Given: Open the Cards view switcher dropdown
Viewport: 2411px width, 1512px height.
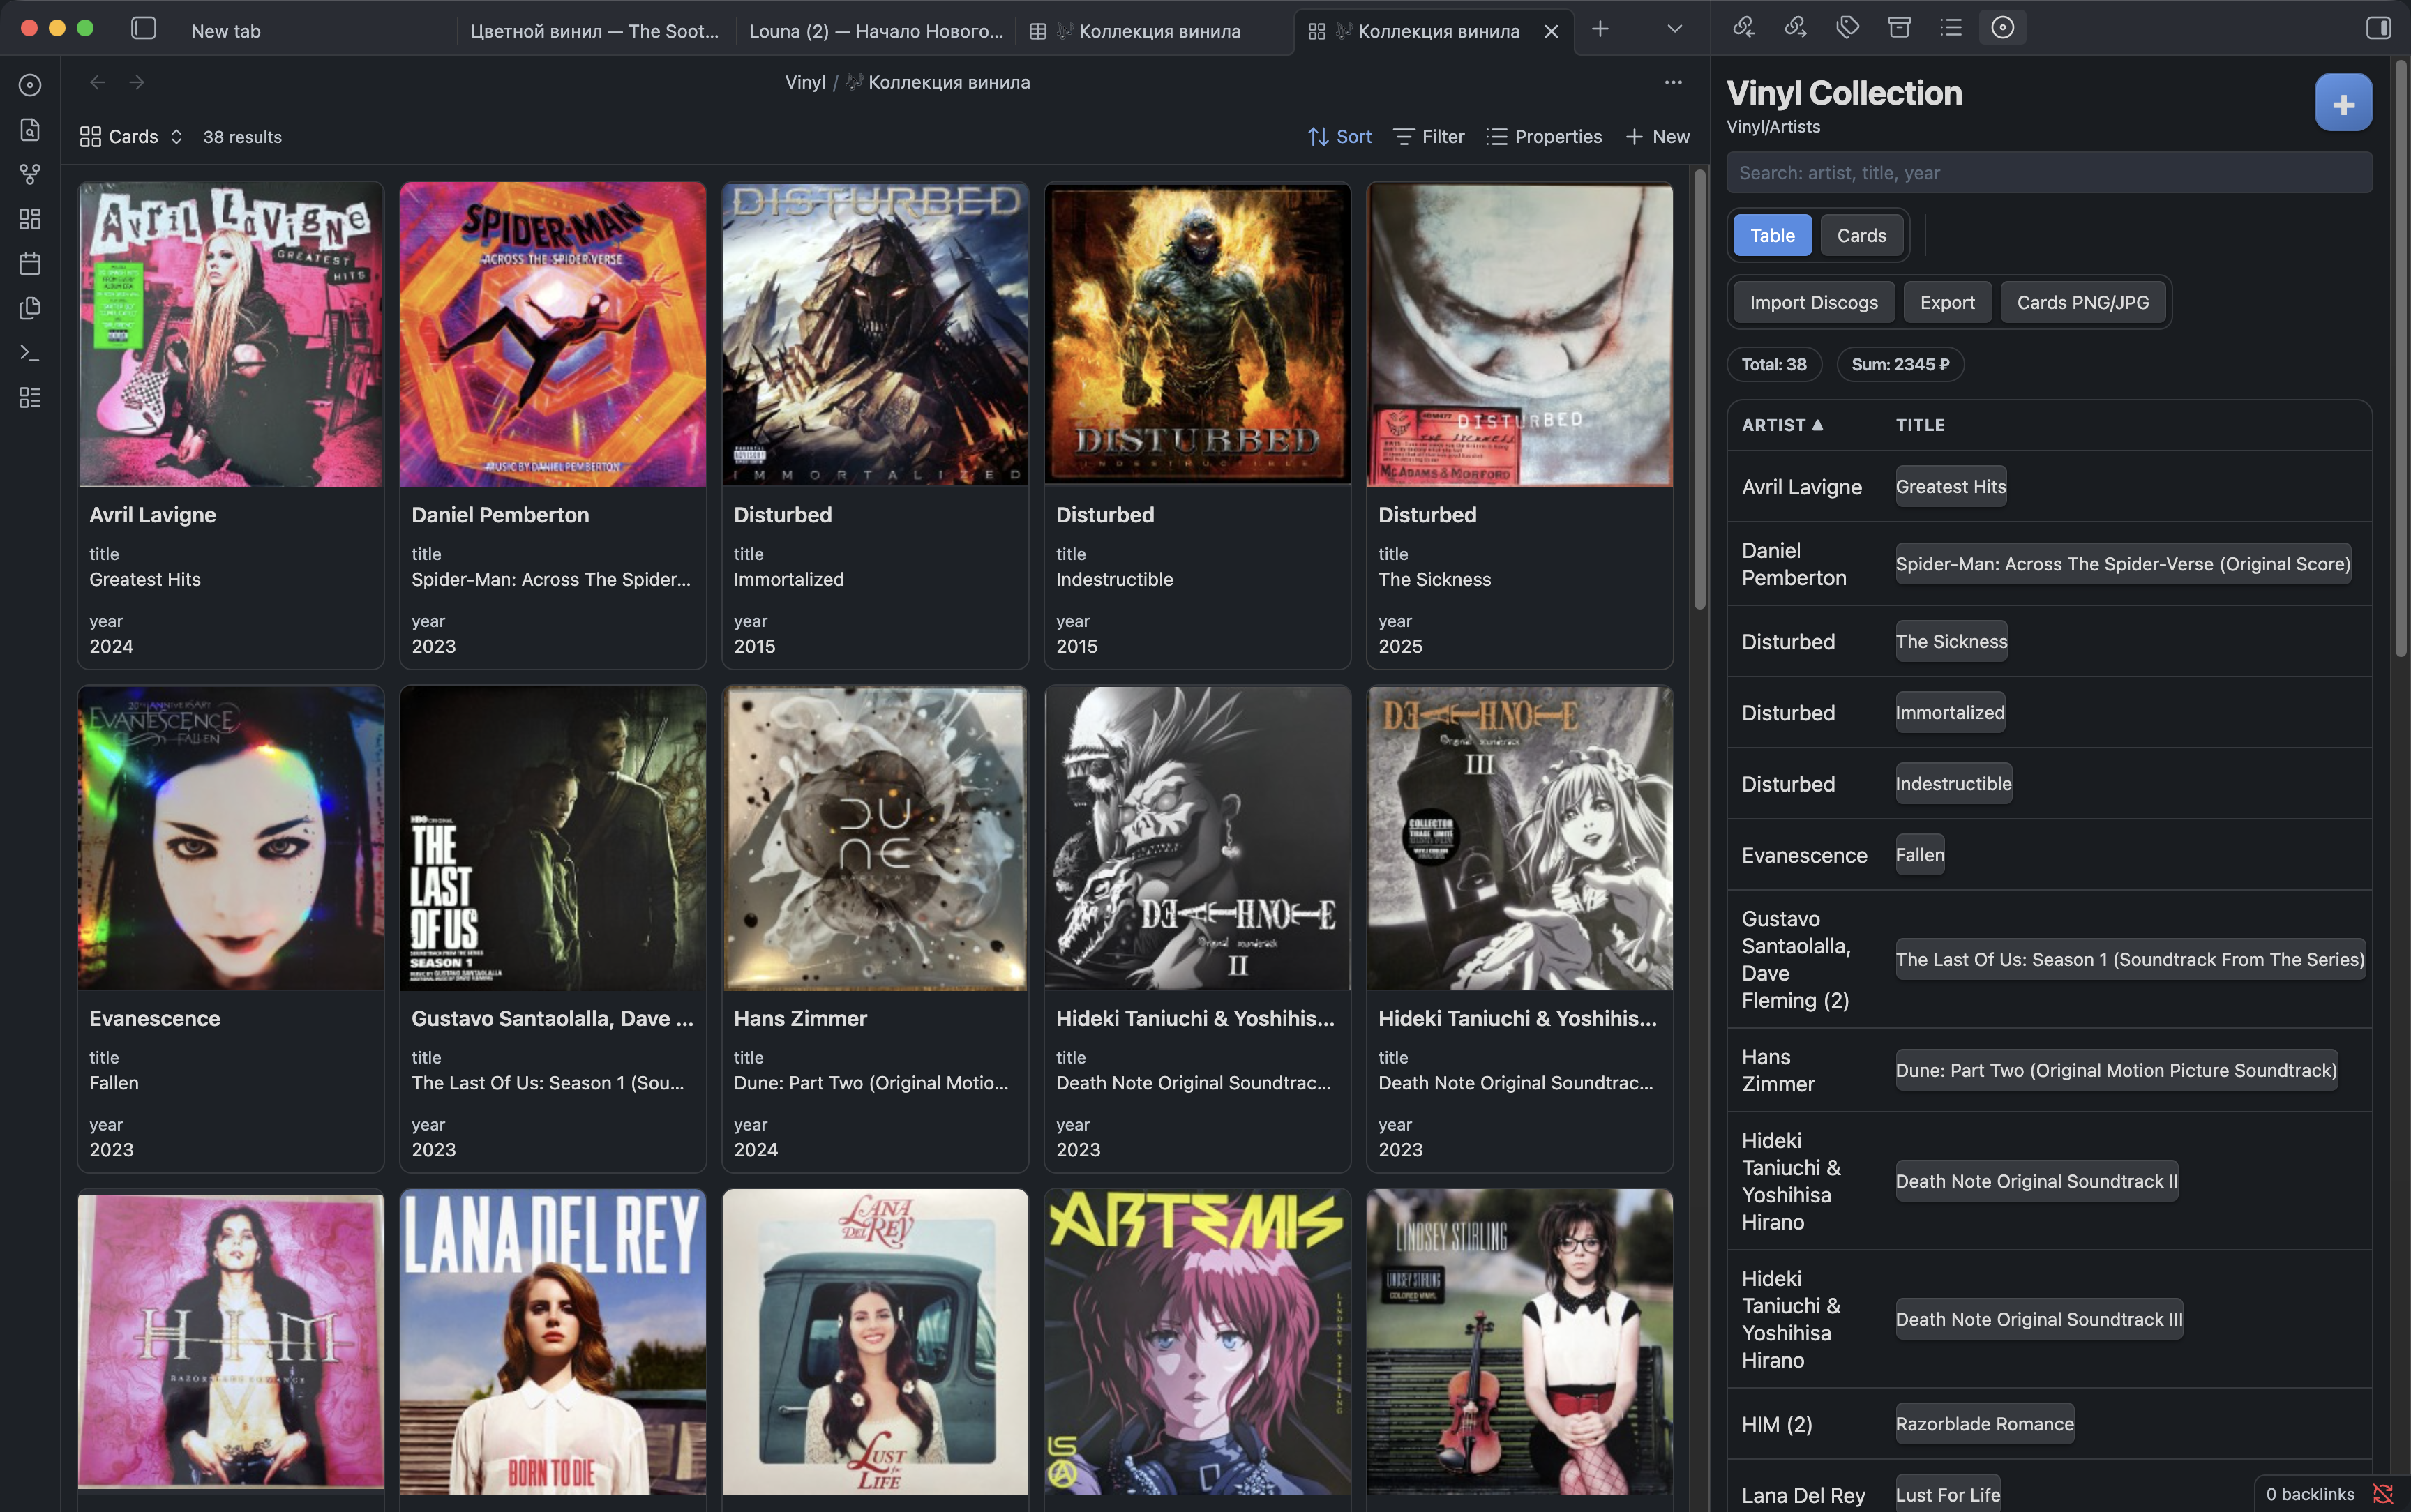Looking at the screenshot, I should 131,137.
